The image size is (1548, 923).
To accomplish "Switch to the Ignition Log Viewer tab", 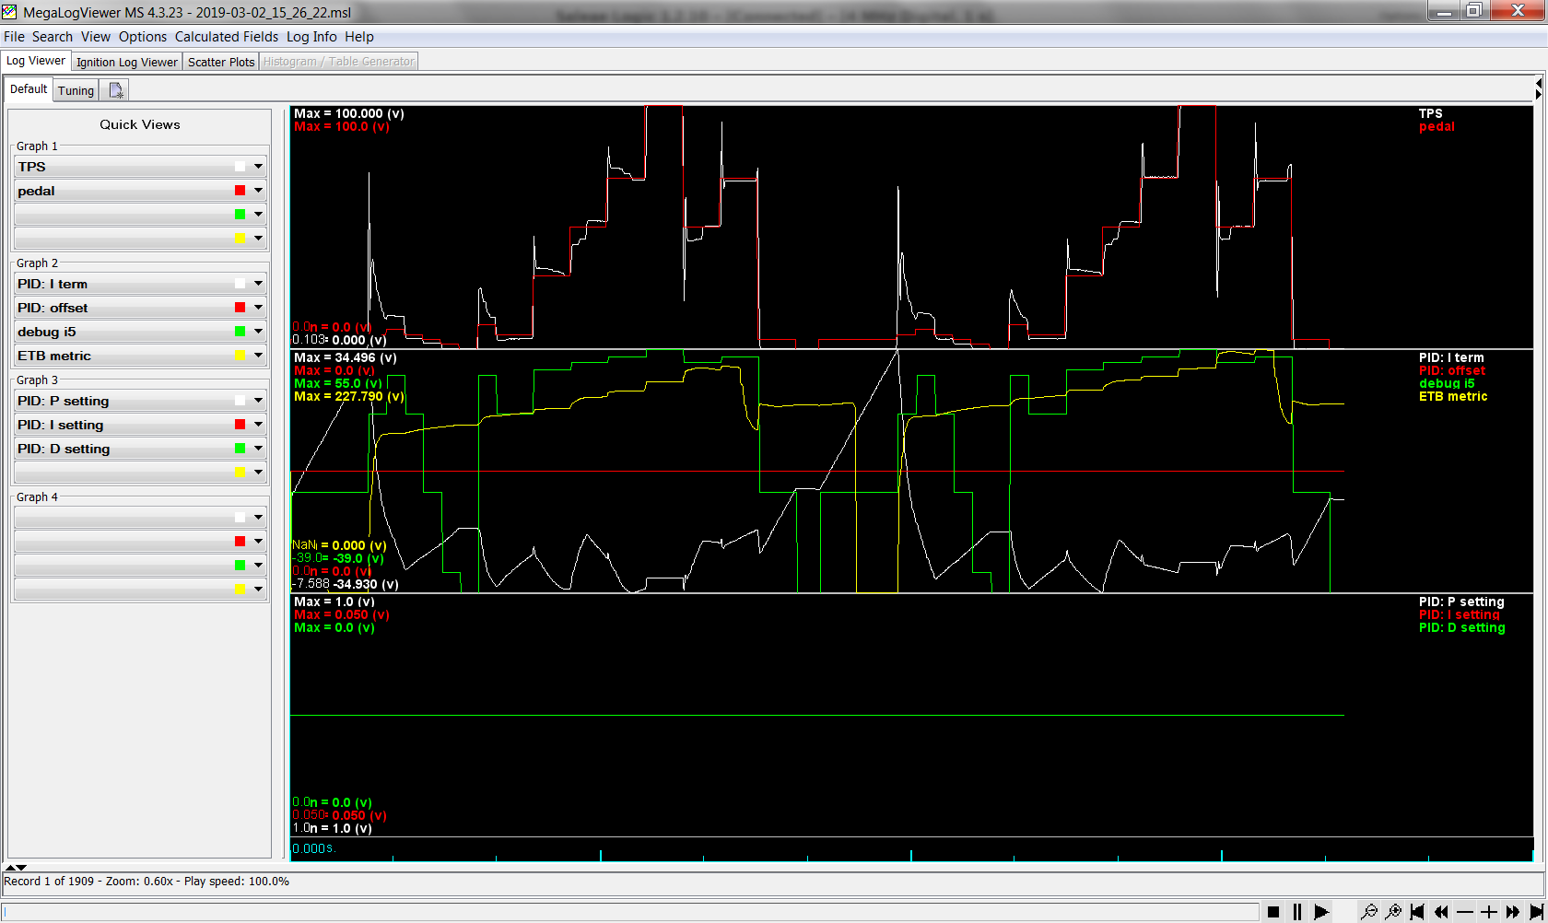I will pos(127,62).
